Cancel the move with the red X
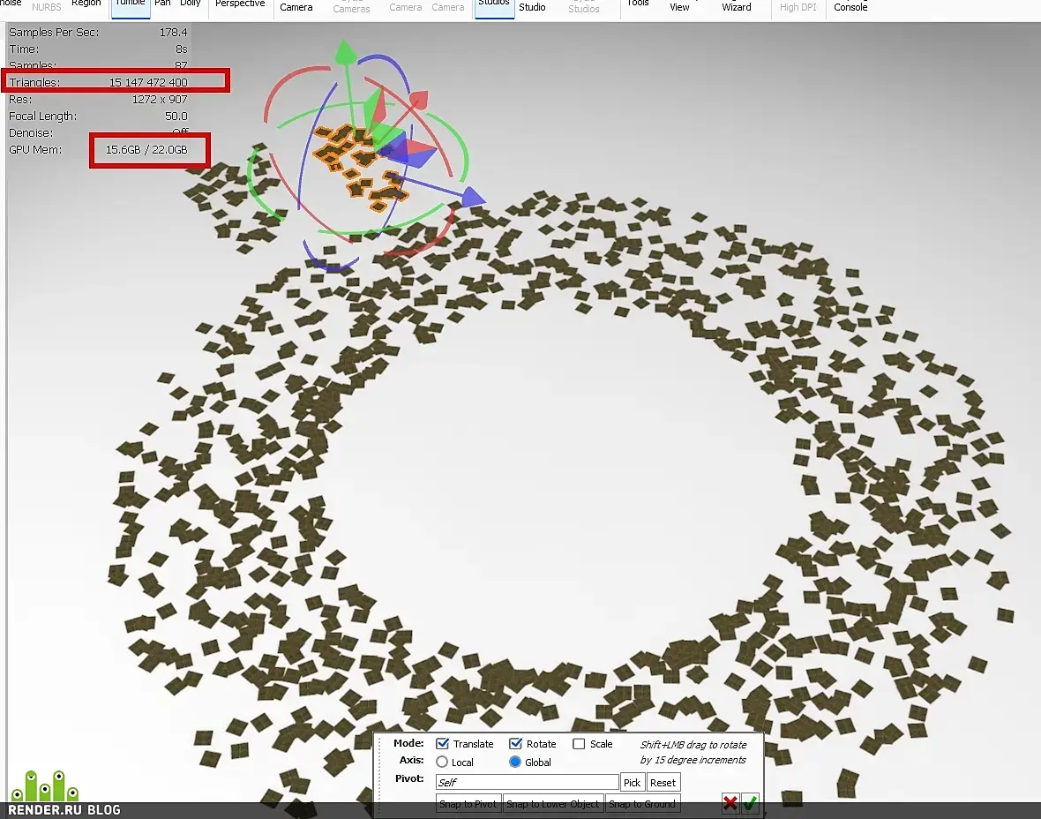Viewport: 1041px width, 819px height. [730, 803]
